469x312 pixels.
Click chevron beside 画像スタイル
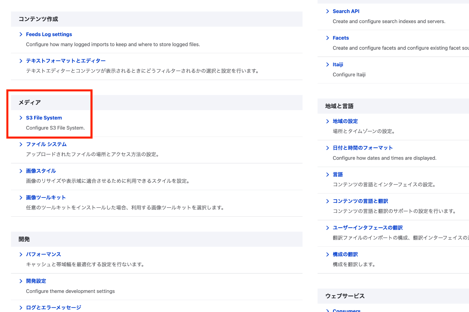[x=21, y=171]
